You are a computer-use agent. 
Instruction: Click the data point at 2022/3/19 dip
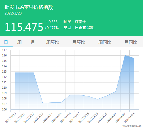(x=98, y=99)
